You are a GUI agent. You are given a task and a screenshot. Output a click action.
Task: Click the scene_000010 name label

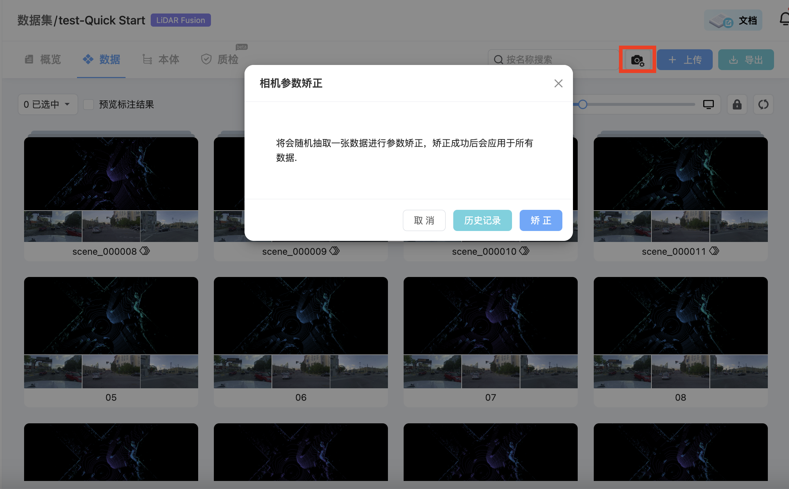coord(484,251)
